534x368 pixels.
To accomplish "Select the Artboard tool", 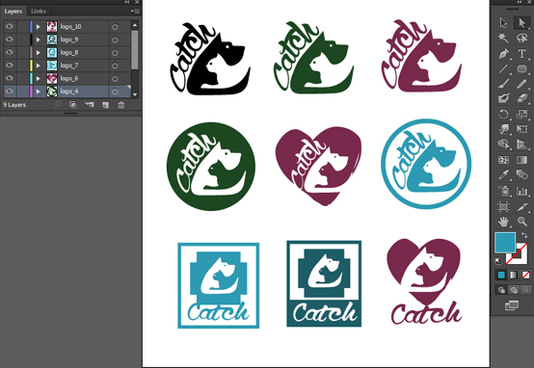I will point(503,206).
